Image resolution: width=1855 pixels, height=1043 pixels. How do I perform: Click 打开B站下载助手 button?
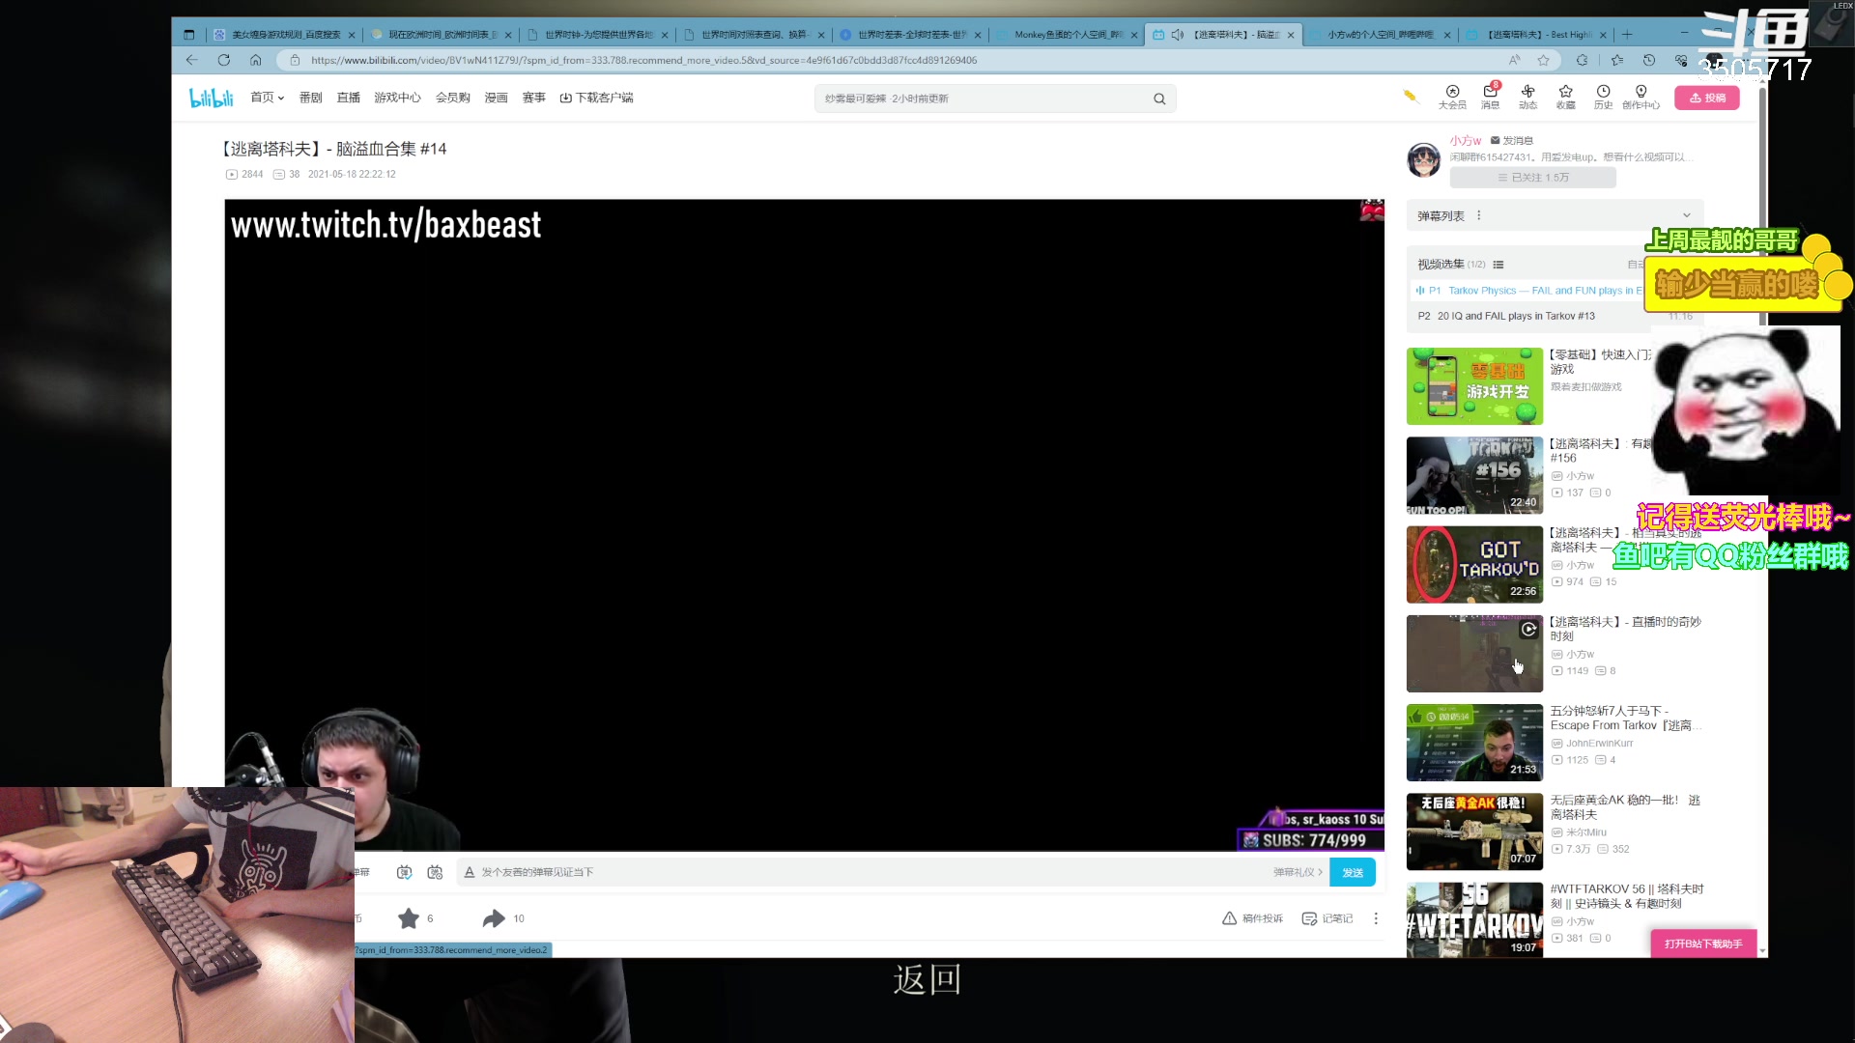tap(1703, 944)
